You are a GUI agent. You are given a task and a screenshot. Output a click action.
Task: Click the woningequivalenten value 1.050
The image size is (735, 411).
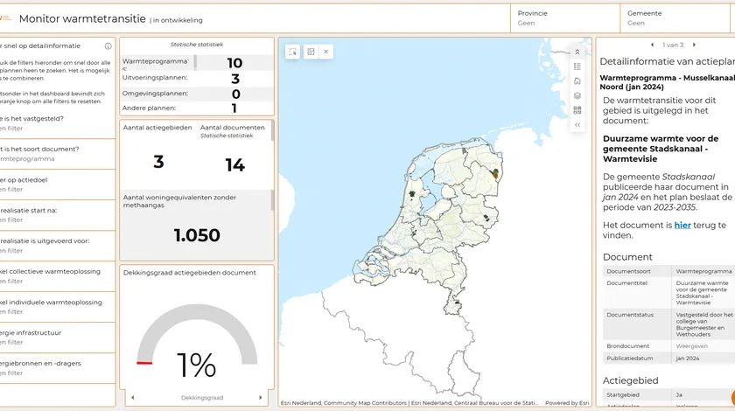pyautogui.click(x=197, y=235)
